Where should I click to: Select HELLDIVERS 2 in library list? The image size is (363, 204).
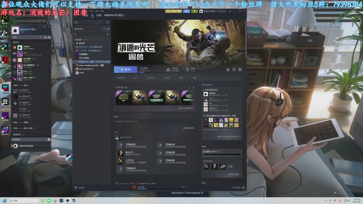tap(86, 69)
